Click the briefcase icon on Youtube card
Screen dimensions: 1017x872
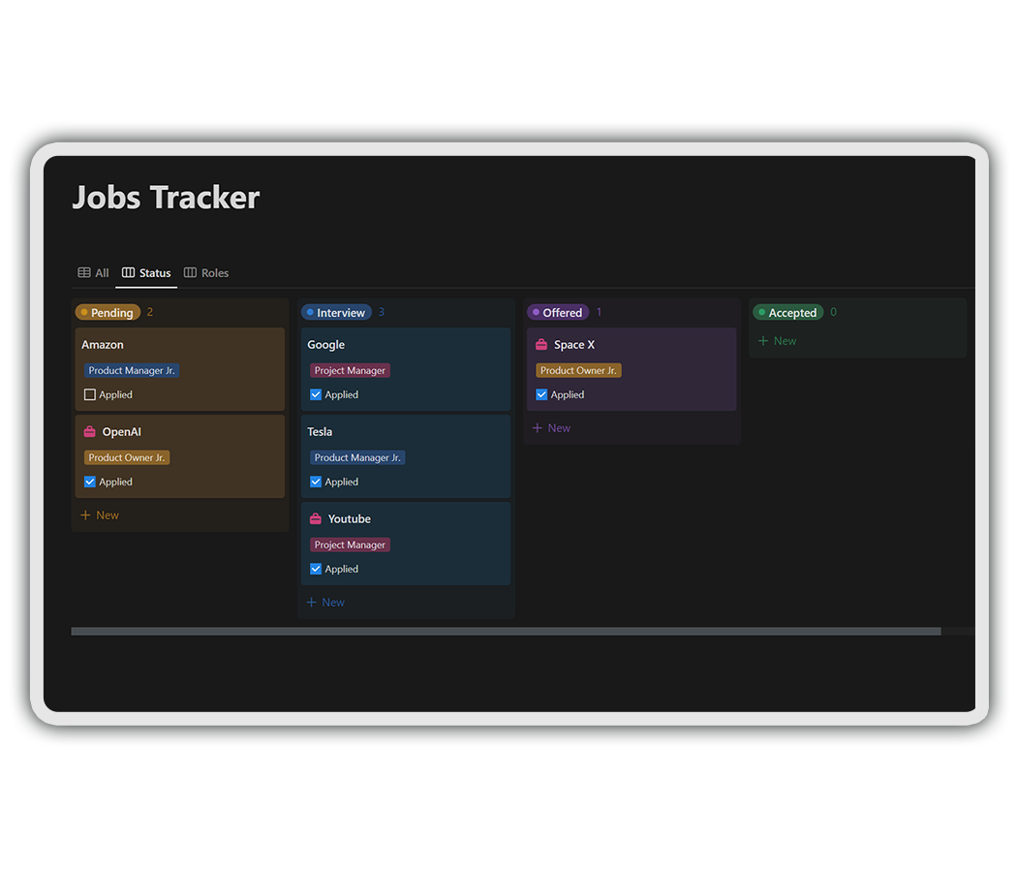pos(315,518)
